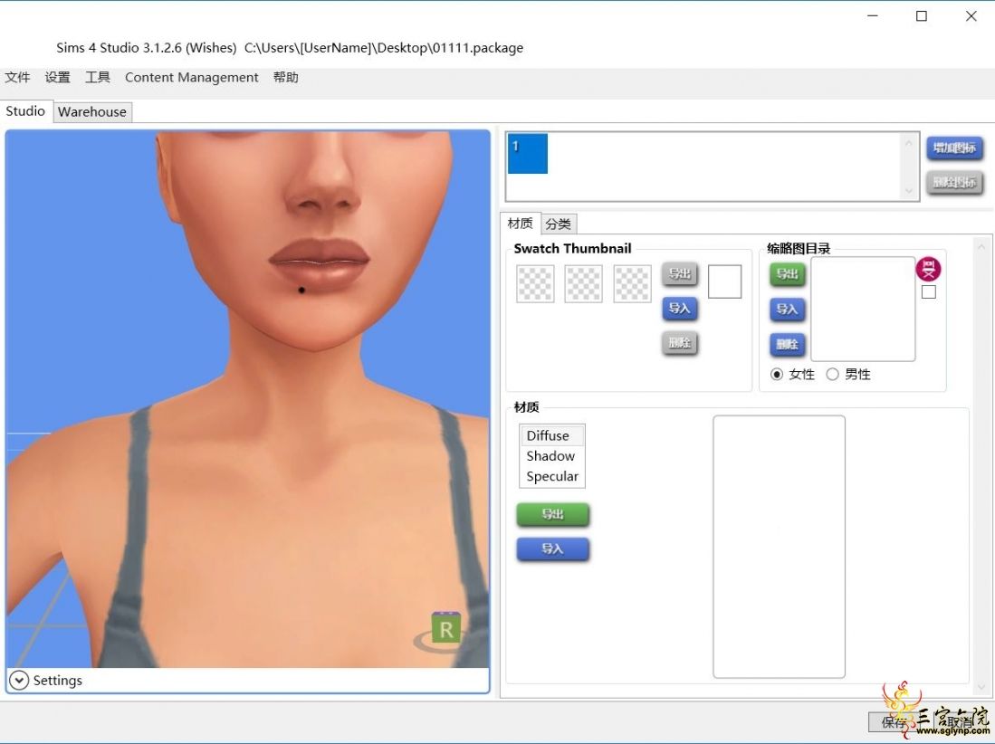Screen dimensions: 995x744
Task: Click grey 导出 button in Swatch Thumbnail
Action: 680,274
